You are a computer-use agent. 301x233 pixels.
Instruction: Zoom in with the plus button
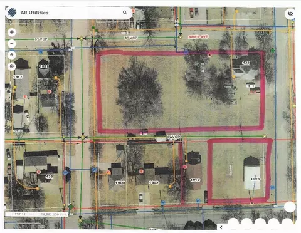click(12, 32)
